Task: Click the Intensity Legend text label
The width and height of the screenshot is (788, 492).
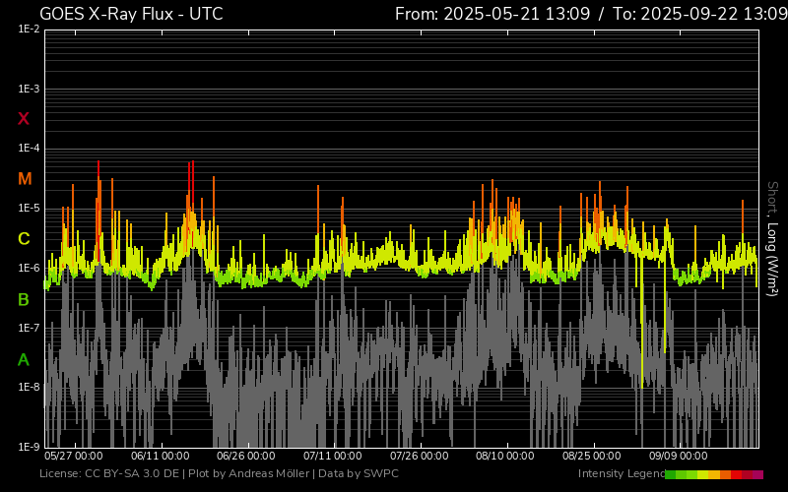Action: pyautogui.click(x=621, y=474)
